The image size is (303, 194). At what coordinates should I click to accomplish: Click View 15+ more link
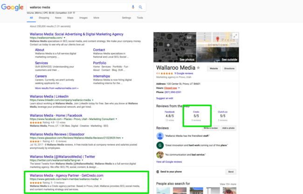pos(228,184)
